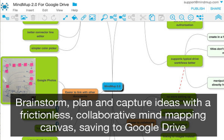
Task: Click the zoom out magnifier icon
Action: 182,18
